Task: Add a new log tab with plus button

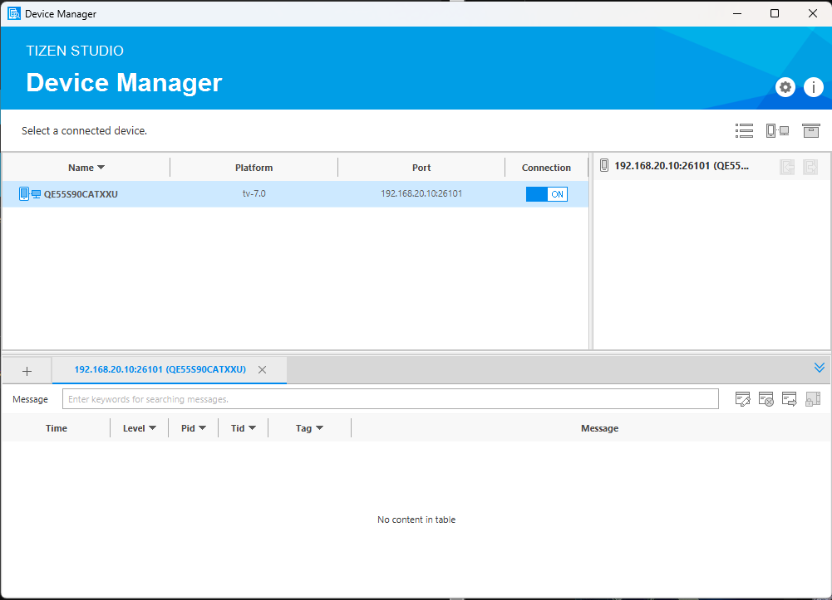Action: click(x=27, y=371)
